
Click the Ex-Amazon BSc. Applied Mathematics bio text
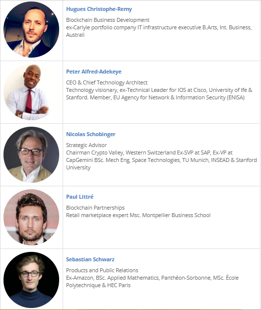(152, 282)
